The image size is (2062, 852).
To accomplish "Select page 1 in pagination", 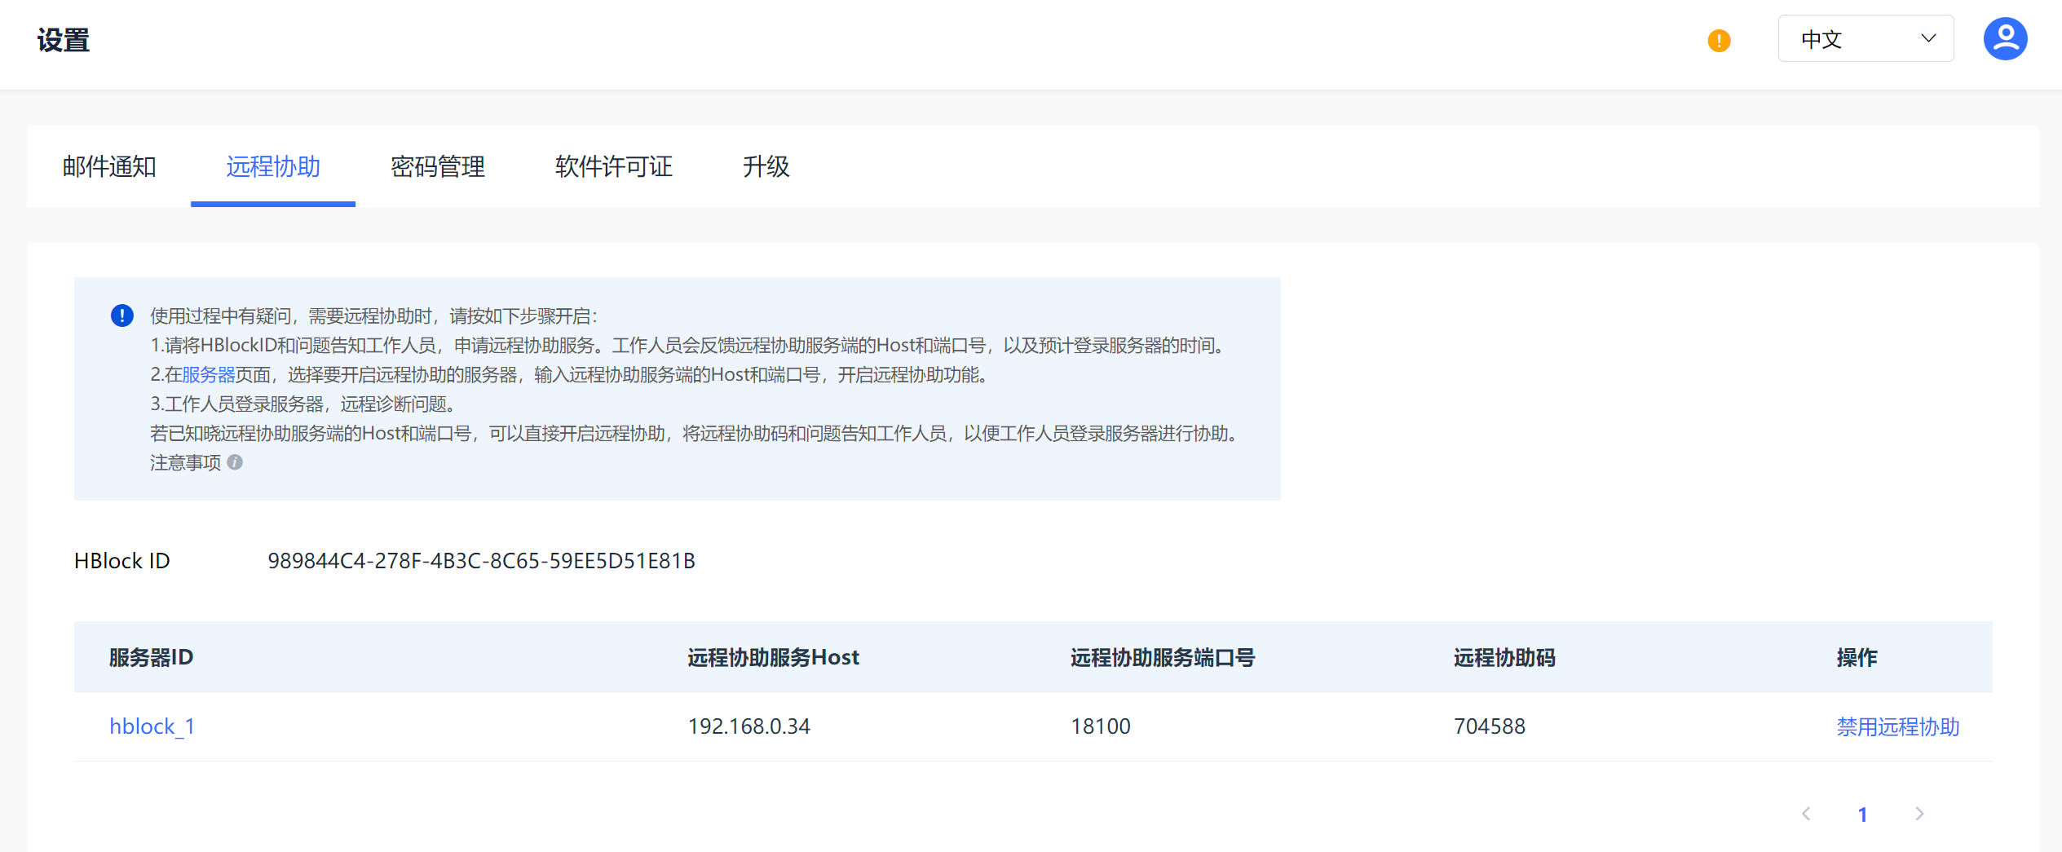I will click(1862, 814).
